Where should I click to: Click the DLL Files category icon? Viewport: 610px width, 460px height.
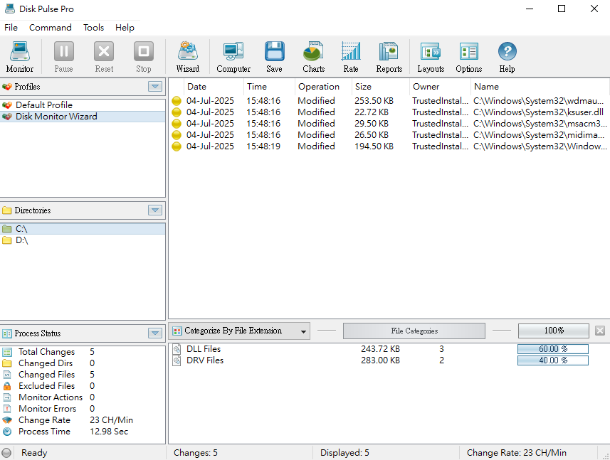pyautogui.click(x=177, y=349)
